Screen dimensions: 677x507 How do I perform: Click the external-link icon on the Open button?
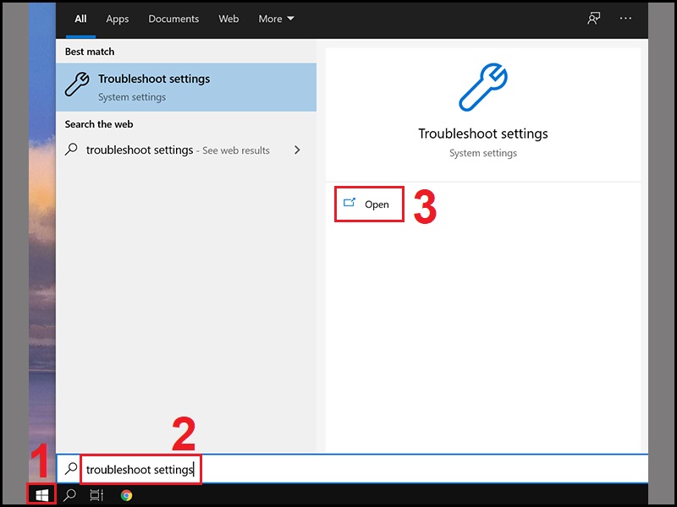(350, 204)
